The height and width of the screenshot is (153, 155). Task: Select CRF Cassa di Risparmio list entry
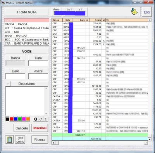[x=27, y=28]
